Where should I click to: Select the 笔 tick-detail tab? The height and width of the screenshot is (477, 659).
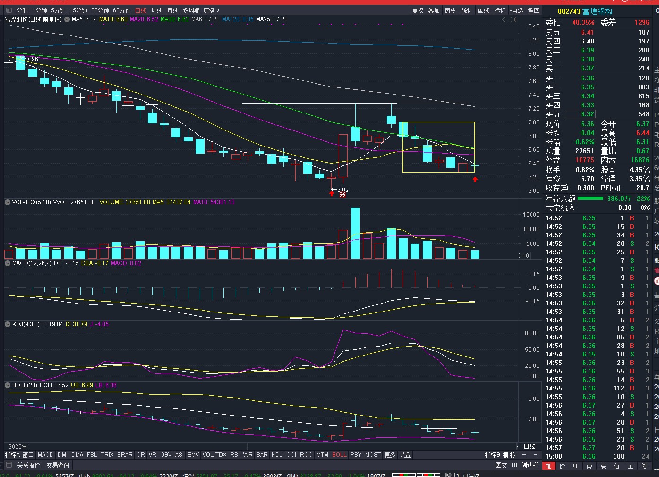click(548, 466)
